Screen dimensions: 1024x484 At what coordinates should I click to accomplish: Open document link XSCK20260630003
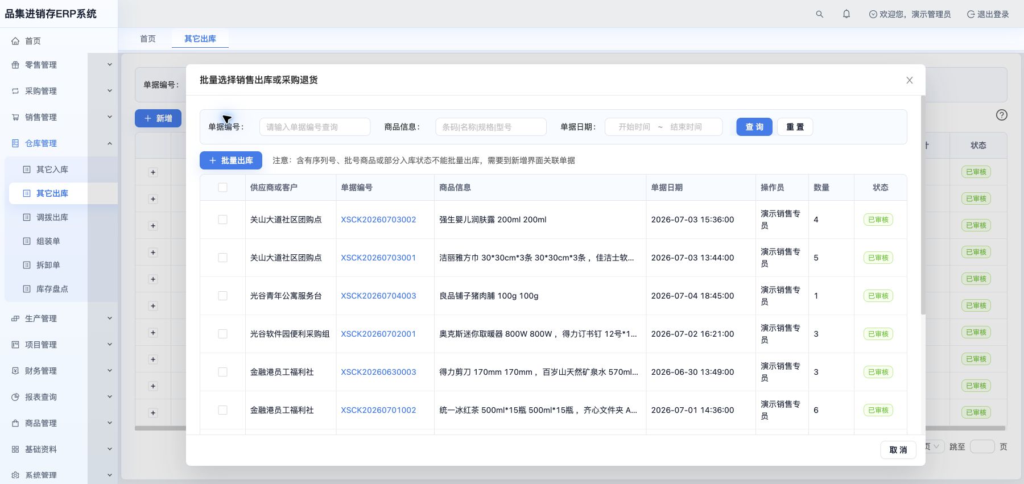(x=378, y=372)
